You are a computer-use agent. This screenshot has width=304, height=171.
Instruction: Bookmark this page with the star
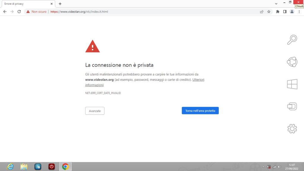pyautogui.click(x=269, y=12)
